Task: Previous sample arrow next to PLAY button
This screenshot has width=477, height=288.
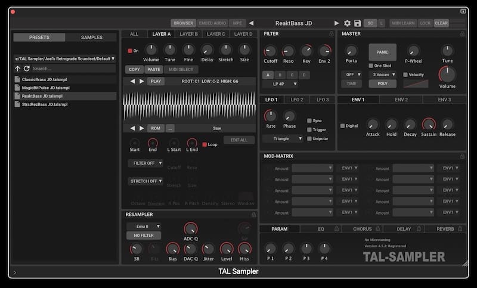Action: point(132,81)
